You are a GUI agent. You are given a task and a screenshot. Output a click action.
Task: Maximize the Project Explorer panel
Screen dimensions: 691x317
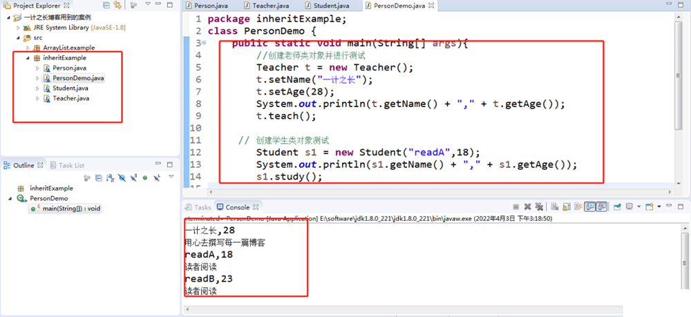(171, 5)
